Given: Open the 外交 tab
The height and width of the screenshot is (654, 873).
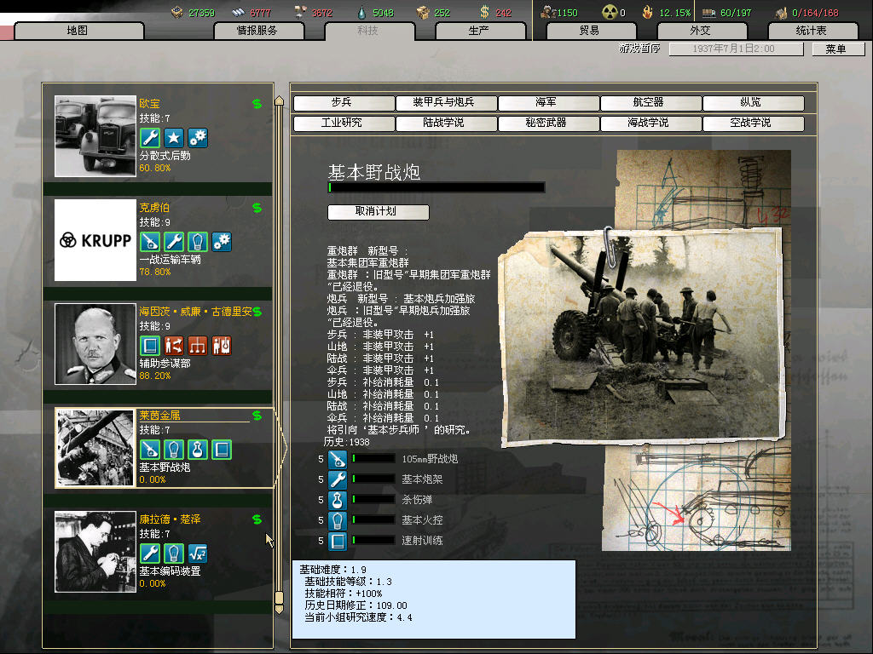Looking at the screenshot, I should point(700,31).
